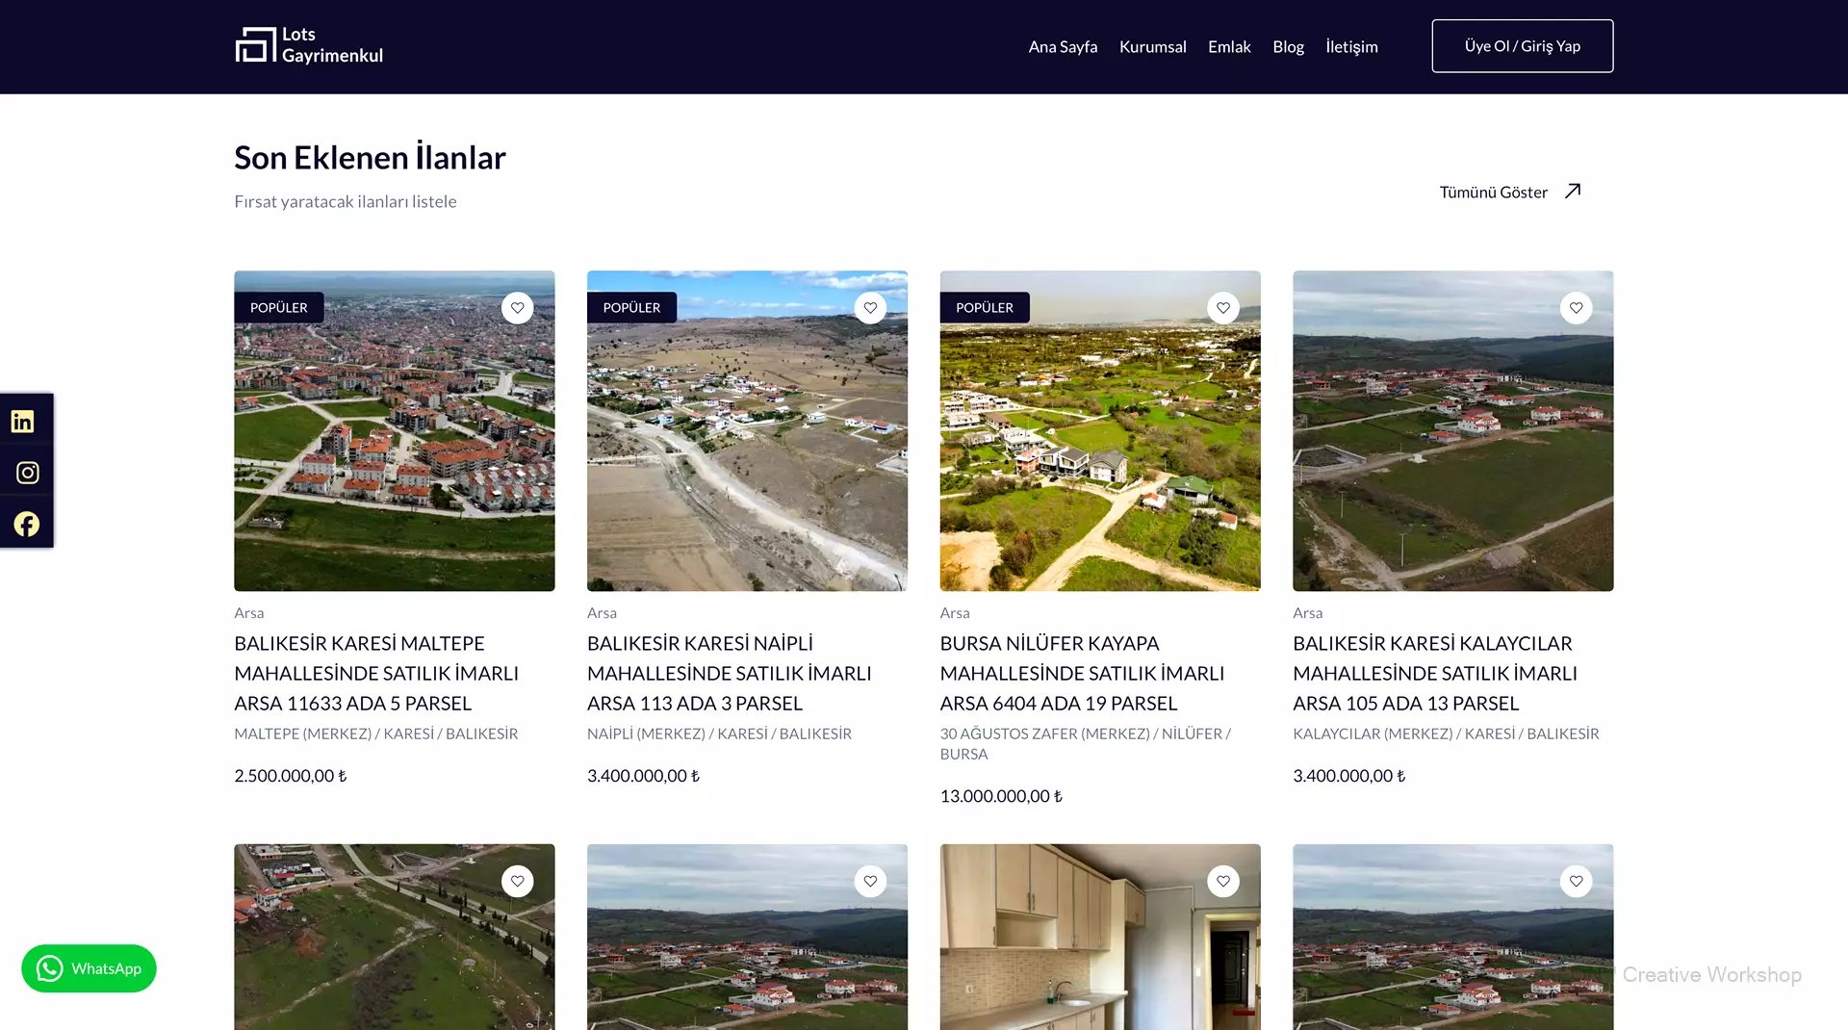Favorite the Naipli 113 Ada listing

[870, 308]
